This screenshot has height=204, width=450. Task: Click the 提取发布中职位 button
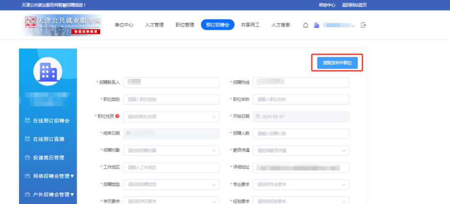tap(337, 63)
